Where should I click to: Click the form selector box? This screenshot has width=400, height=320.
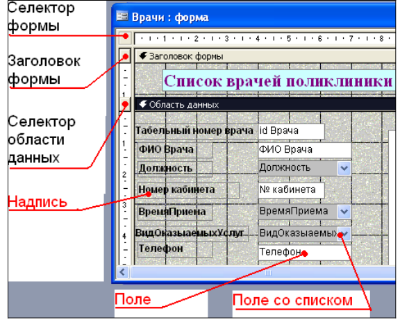pos(125,37)
